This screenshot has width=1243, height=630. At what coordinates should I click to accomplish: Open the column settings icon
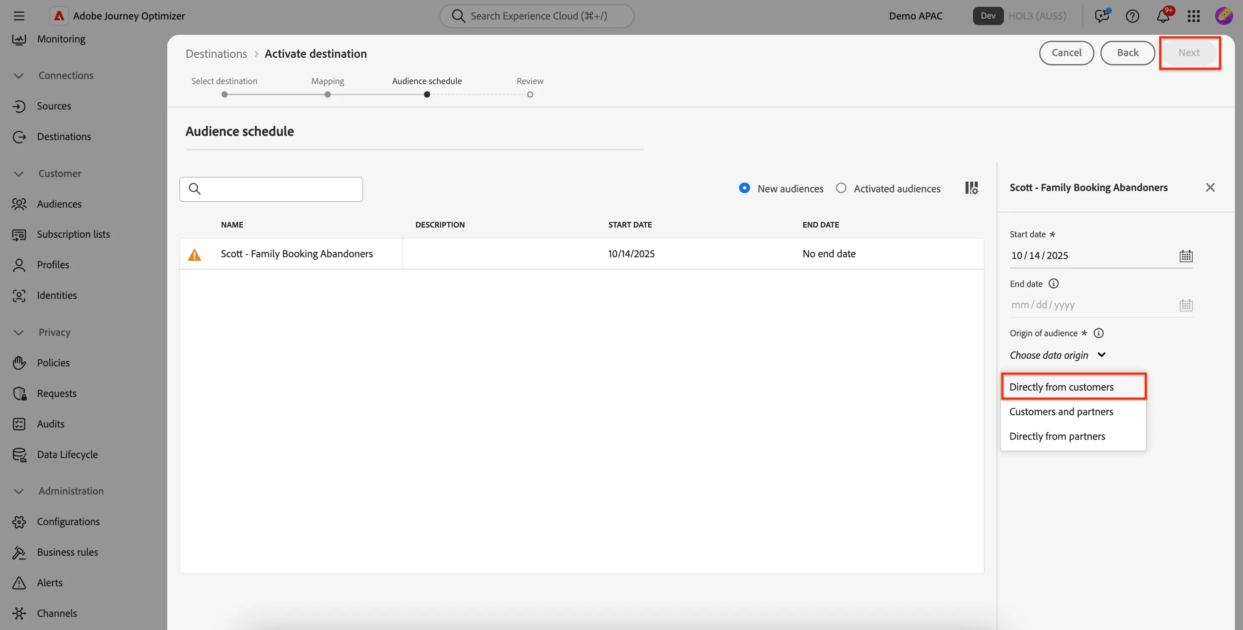[971, 188]
